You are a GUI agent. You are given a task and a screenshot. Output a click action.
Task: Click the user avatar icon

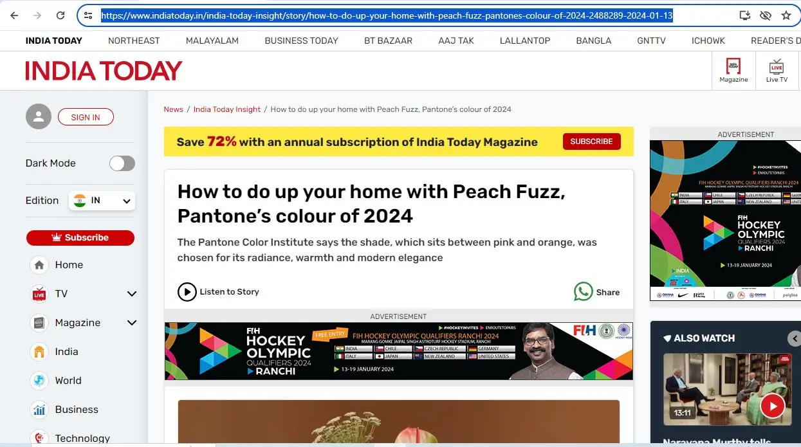coord(39,116)
